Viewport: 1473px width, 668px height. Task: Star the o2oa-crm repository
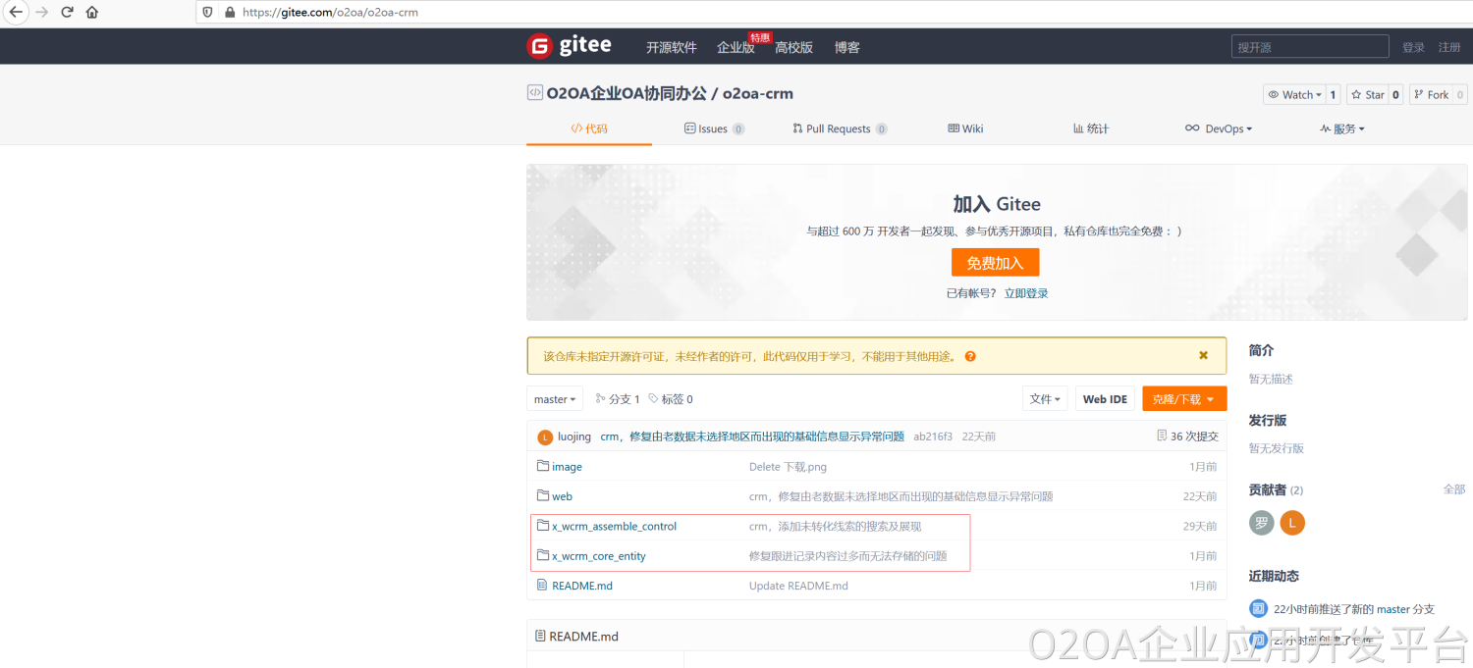coord(1367,95)
